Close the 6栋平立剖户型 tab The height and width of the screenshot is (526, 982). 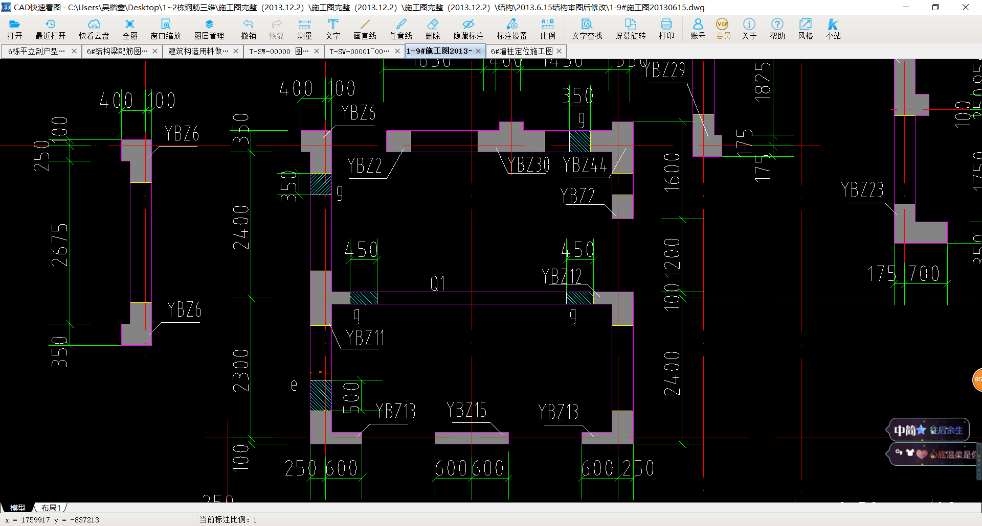tap(74, 51)
